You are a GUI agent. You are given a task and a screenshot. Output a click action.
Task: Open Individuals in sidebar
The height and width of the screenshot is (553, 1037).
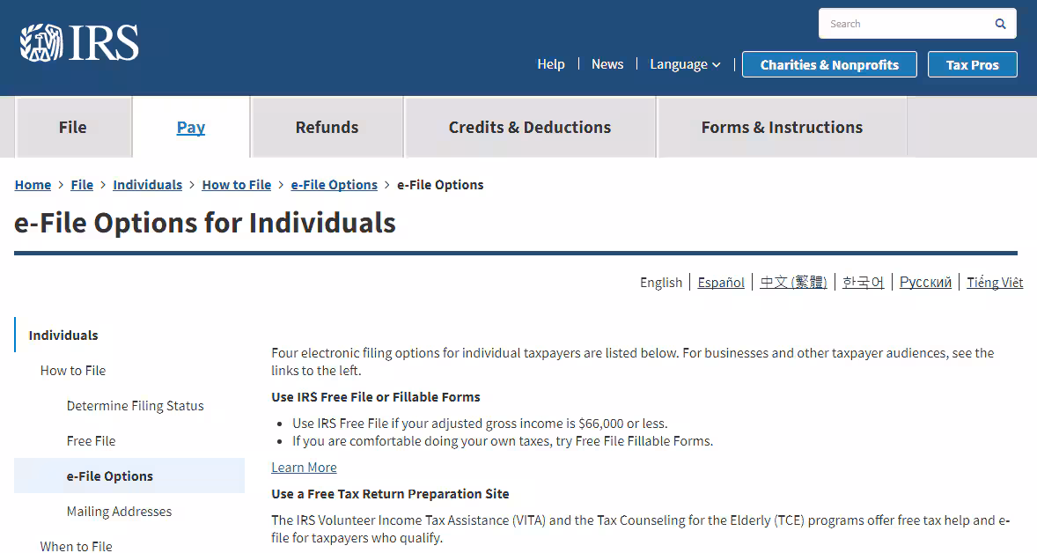[63, 335]
